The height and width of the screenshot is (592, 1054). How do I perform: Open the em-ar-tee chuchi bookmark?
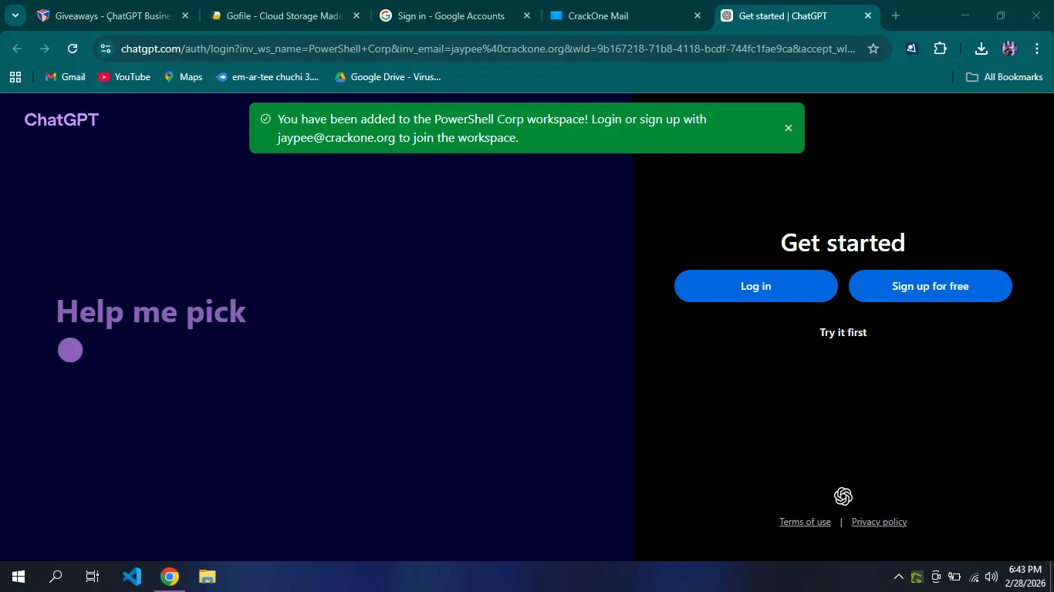point(267,77)
